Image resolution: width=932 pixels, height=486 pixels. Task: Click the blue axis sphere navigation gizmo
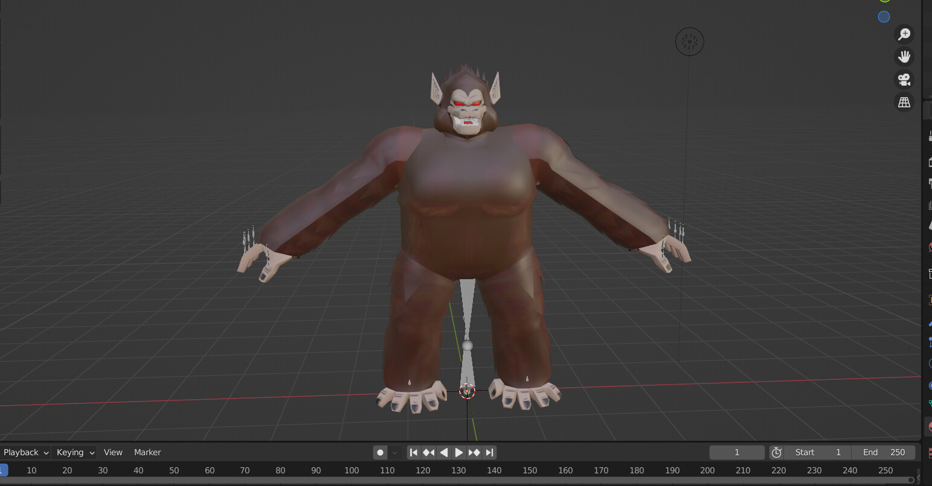pos(884,16)
